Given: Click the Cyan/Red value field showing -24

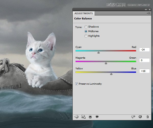Looking at the screenshot, I should [144, 49].
